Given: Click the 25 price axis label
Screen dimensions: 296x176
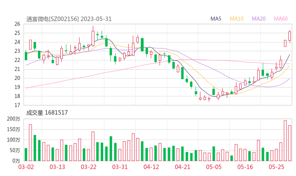Looking at the screenshot, I should 17,33.
